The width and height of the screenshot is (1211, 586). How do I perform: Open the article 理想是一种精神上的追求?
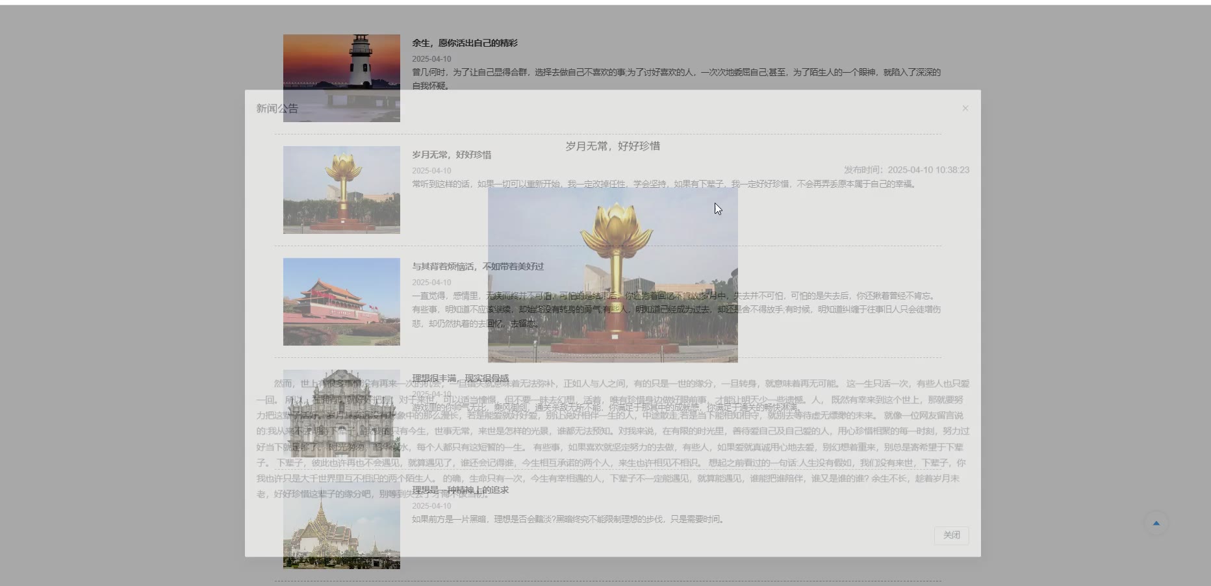(460, 490)
